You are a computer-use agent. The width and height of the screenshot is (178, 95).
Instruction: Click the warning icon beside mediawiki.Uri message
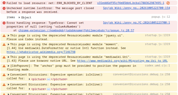(x=4, y=57)
